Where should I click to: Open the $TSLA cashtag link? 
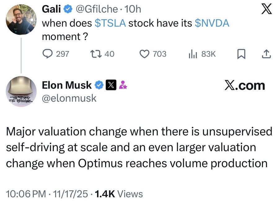tap(110, 24)
